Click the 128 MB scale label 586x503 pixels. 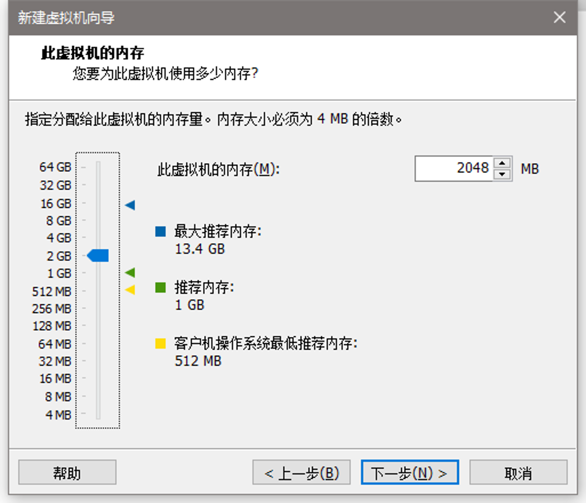[x=52, y=326]
